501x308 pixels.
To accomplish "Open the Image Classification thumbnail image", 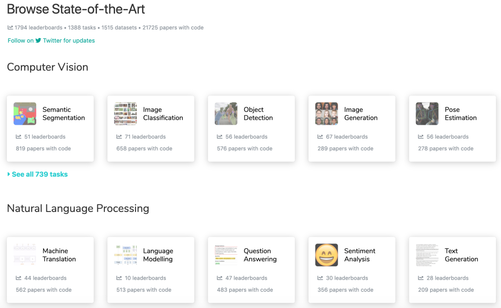I will click(126, 114).
